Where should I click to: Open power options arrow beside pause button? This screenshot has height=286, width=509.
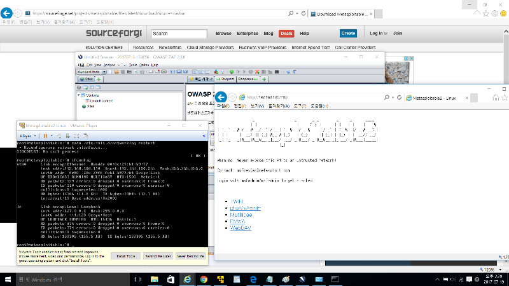[x=52, y=136]
